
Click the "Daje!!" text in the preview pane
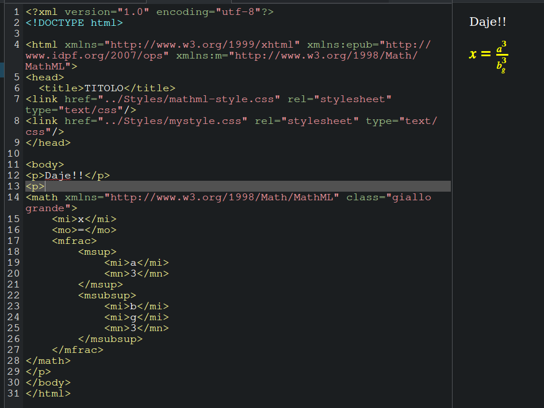click(x=488, y=22)
